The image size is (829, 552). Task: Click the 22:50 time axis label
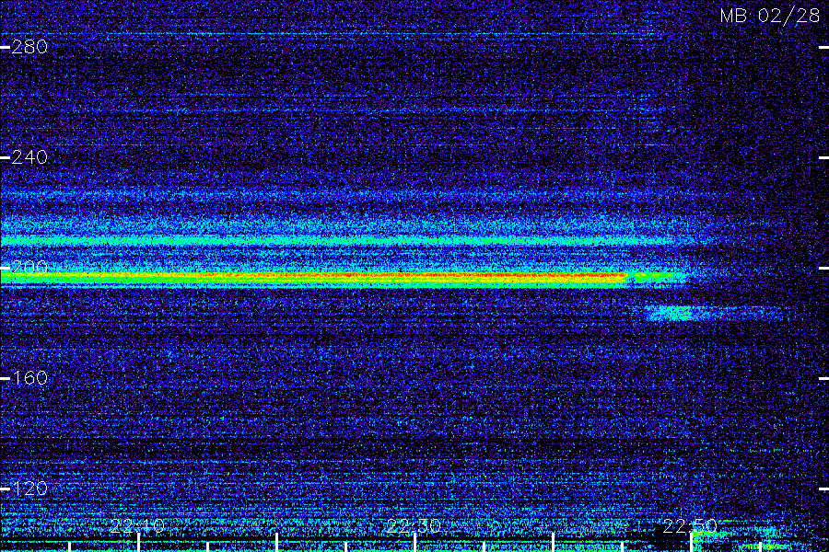(x=690, y=526)
